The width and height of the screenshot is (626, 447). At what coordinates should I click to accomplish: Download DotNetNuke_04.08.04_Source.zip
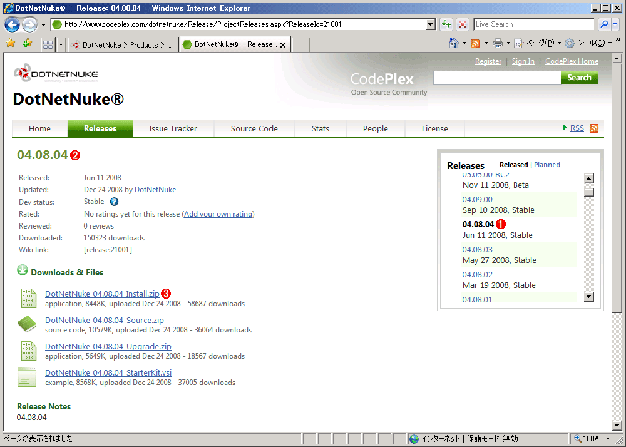[105, 320]
